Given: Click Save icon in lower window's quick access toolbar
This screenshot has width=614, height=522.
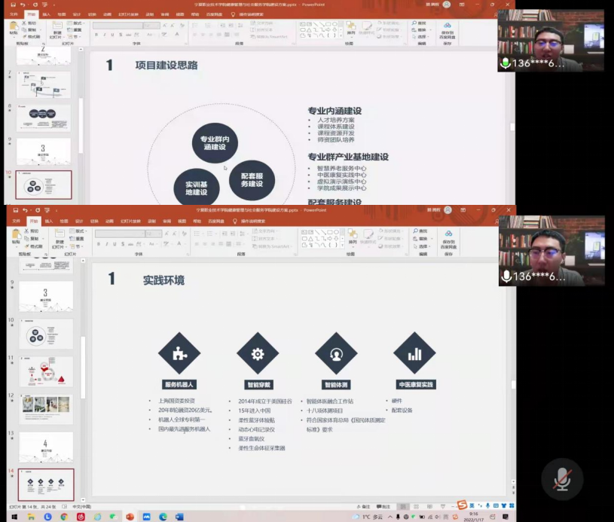Looking at the screenshot, I should [x=14, y=210].
